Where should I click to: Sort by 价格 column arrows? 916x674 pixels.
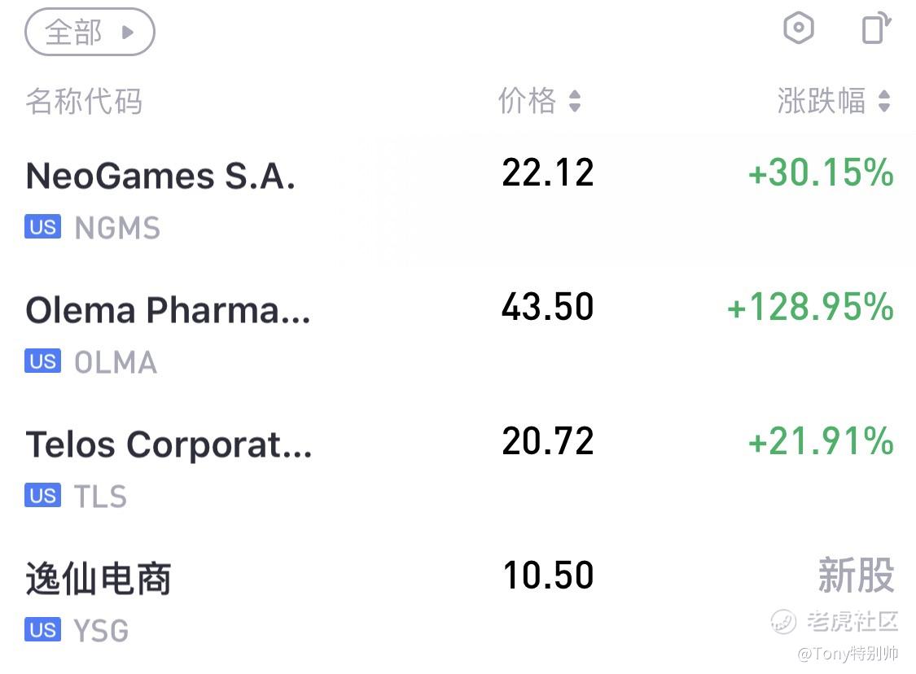click(574, 101)
